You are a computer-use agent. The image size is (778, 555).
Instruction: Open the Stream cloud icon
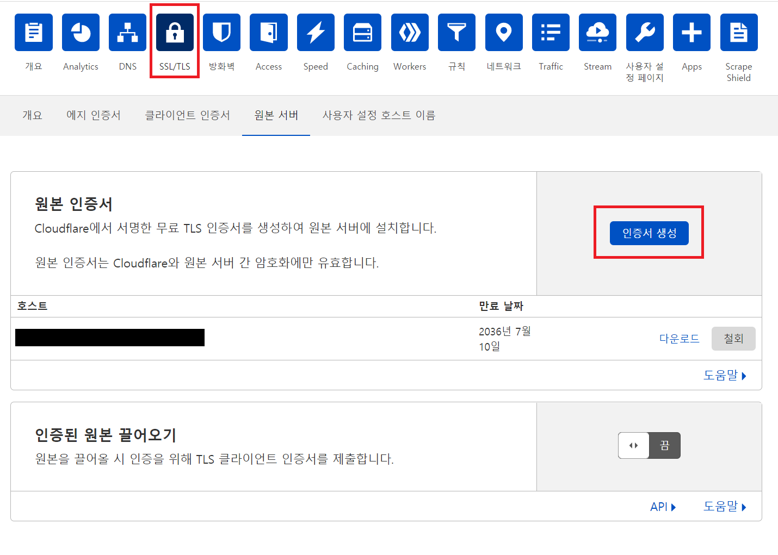point(598,33)
